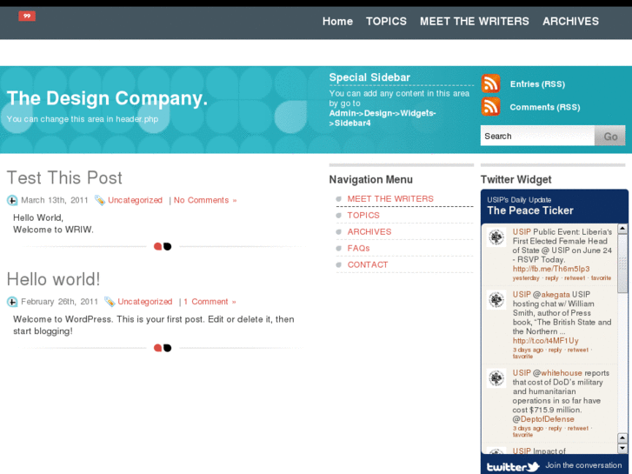This screenshot has width=632, height=474.
Task: Click the Entries RSS feed icon
Action: click(x=490, y=83)
